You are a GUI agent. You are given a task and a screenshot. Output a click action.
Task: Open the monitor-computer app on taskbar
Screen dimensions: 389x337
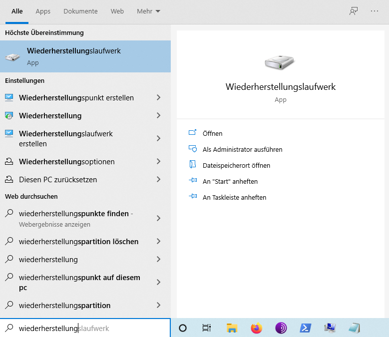coord(330,328)
